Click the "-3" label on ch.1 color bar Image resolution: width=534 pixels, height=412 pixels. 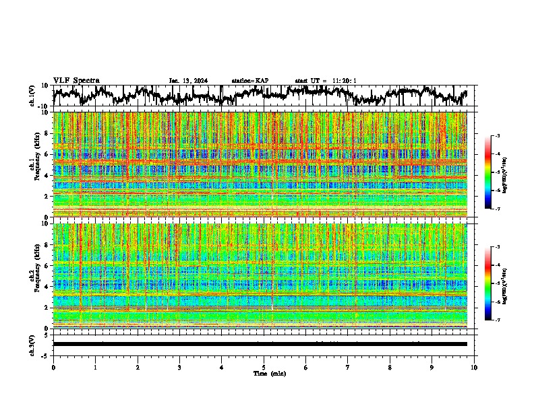498,136
